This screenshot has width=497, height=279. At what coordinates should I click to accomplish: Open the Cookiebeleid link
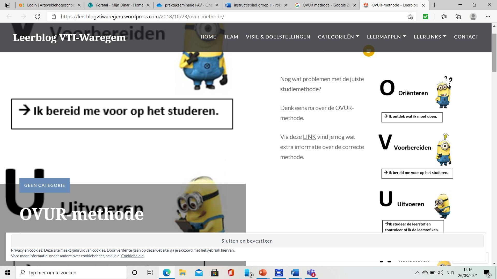[x=132, y=256]
